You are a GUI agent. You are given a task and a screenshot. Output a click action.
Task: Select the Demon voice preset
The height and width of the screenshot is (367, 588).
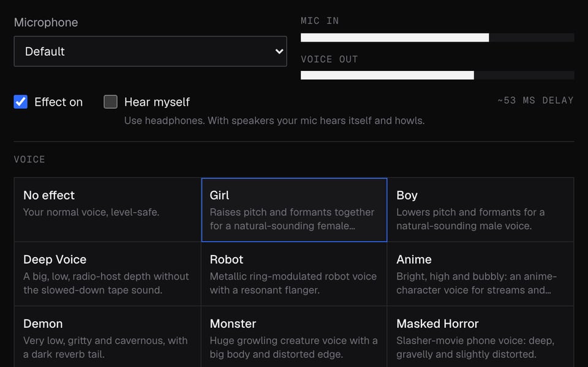(x=108, y=337)
